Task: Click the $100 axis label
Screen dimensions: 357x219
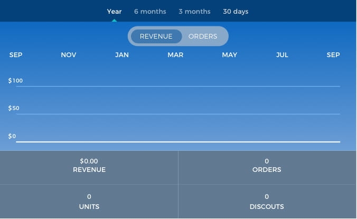Action: [16, 80]
